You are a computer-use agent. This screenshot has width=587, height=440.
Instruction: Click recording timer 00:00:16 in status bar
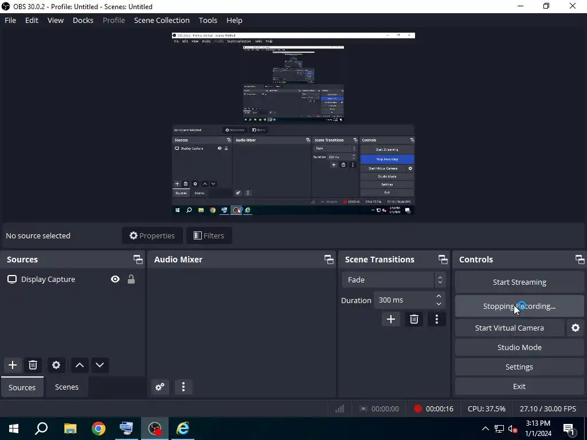pos(433,408)
